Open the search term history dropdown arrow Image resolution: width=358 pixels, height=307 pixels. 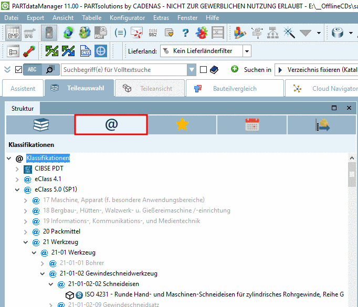(191, 70)
